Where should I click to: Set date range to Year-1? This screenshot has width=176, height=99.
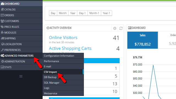106,13
